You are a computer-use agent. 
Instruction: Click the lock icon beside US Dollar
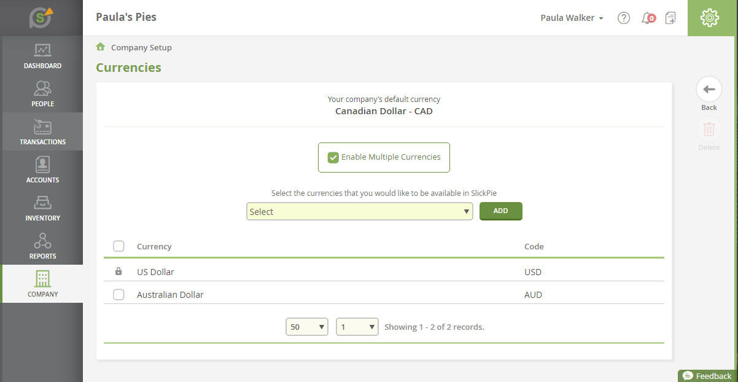118,271
